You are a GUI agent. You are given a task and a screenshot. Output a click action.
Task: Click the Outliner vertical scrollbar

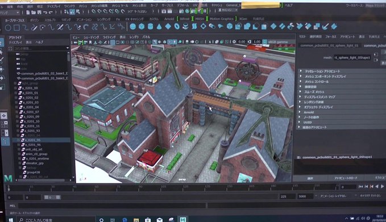click(68, 57)
